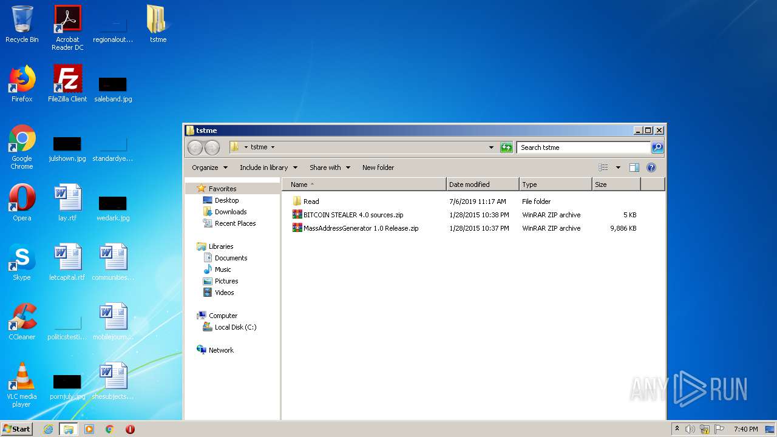This screenshot has height=437, width=777.
Task: Open Windows Media Player taskbar icon
Action: (89, 429)
